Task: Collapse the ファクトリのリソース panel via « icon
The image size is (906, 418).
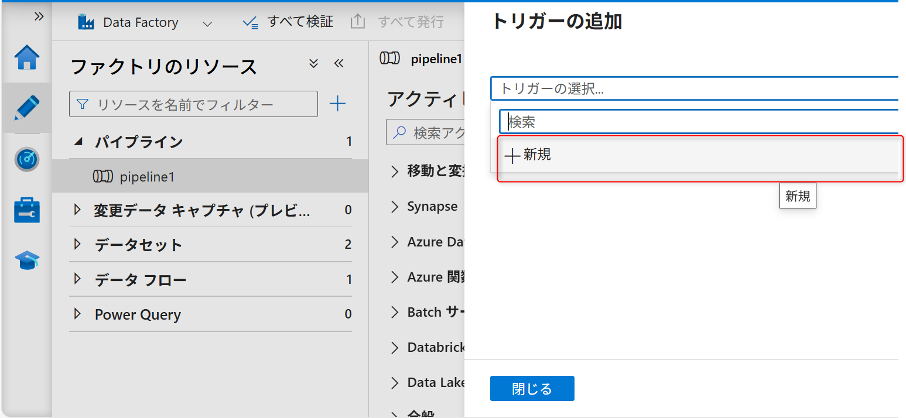Action: pyautogui.click(x=339, y=63)
